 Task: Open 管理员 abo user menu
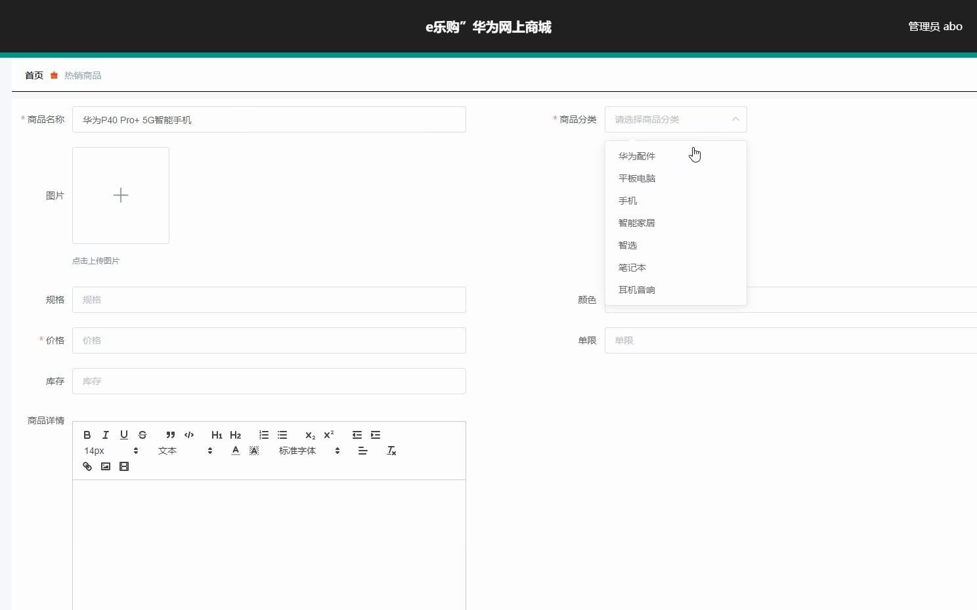(935, 26)
